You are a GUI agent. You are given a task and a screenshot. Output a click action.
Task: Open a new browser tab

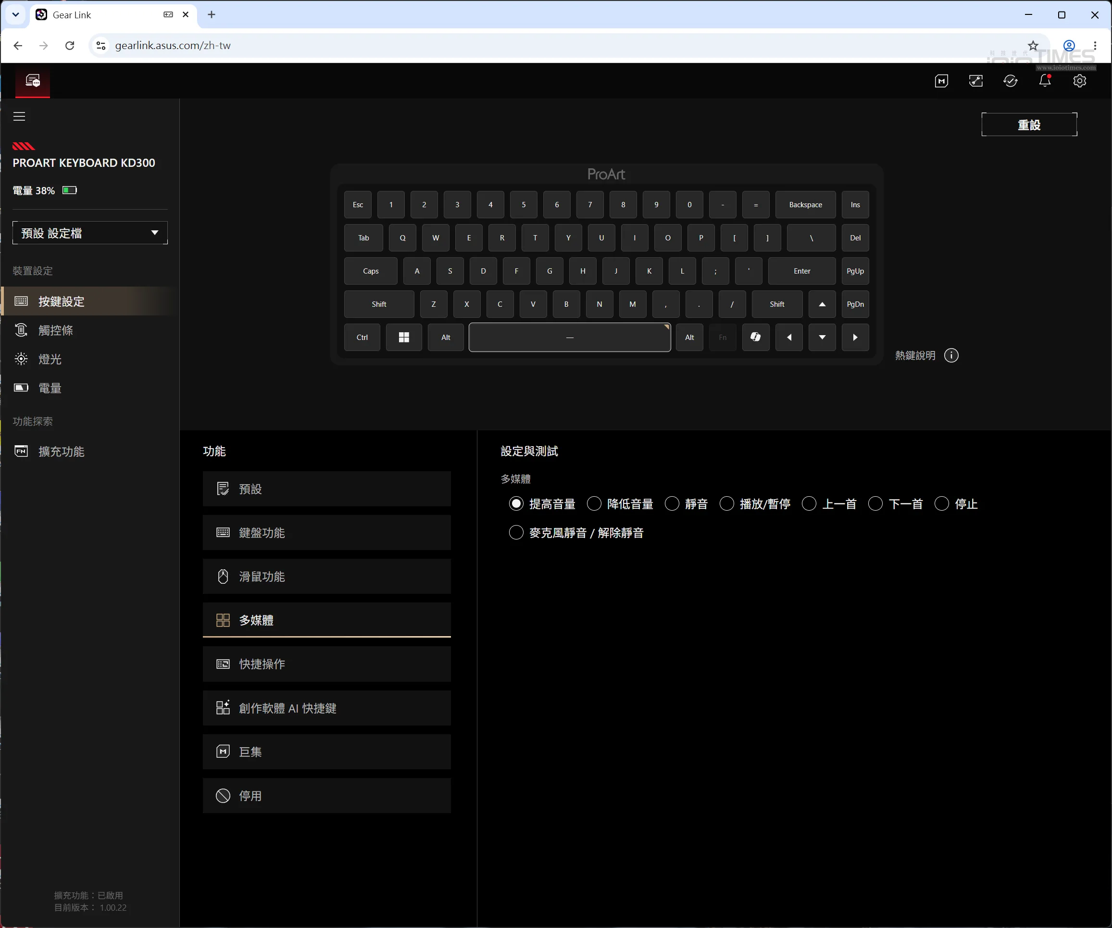(x=211, y=15)
